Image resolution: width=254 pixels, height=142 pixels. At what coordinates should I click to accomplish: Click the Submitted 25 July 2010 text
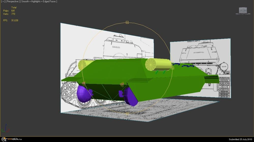pos(240,139)
